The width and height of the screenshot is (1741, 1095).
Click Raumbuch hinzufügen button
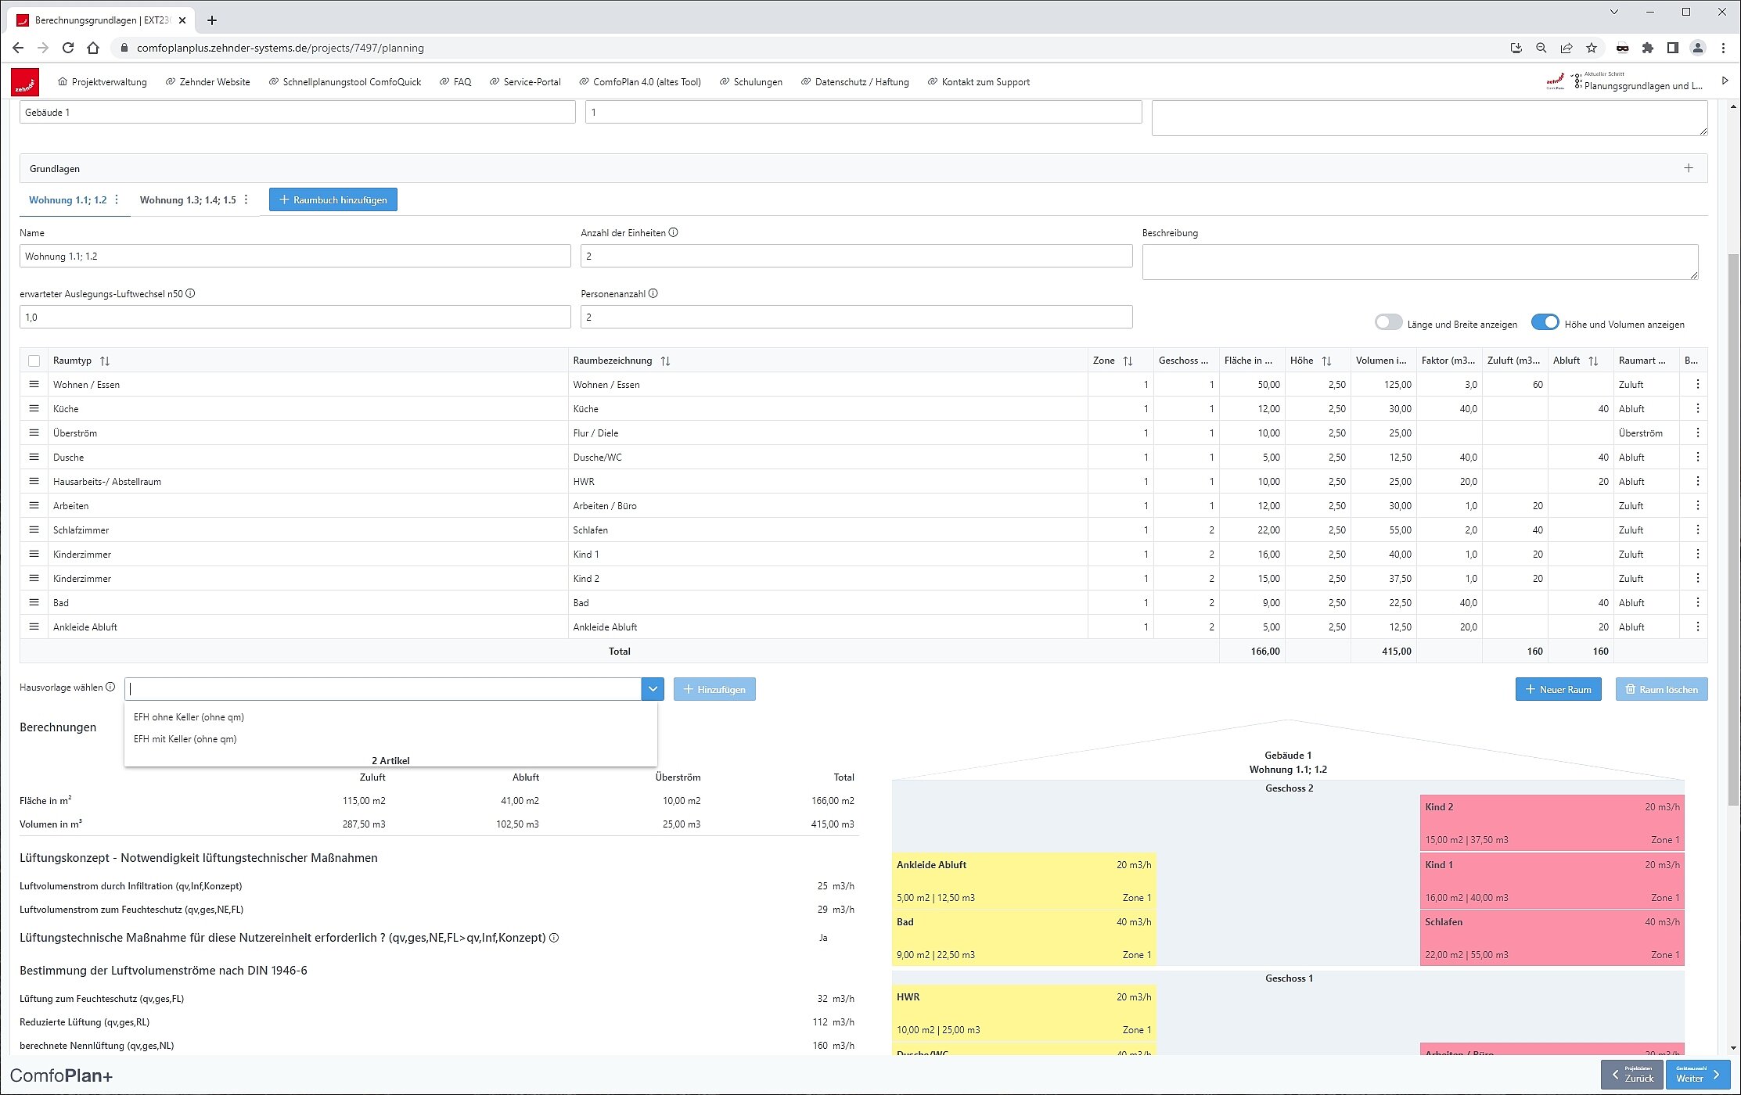(333, 199)
